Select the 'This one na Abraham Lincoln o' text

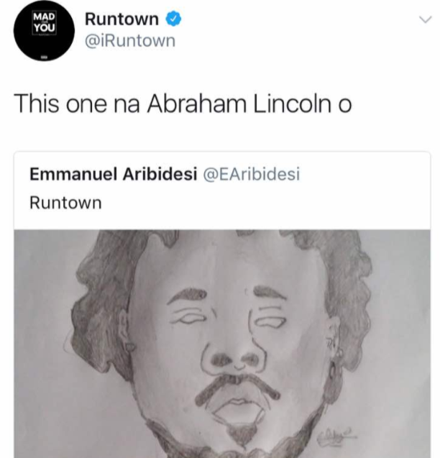click(x=183, y=104)
